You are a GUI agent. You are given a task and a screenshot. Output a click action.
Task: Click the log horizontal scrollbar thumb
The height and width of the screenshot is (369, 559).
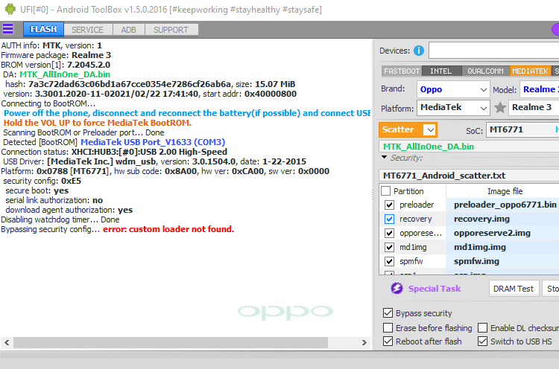tap(171, 342)
